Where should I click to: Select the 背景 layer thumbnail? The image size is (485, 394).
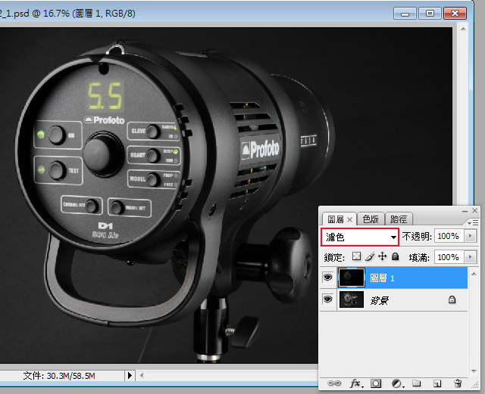tap(352, 299)
